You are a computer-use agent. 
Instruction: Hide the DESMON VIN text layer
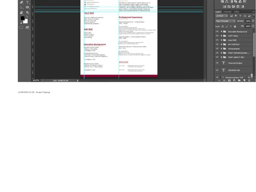pos(217,70)
